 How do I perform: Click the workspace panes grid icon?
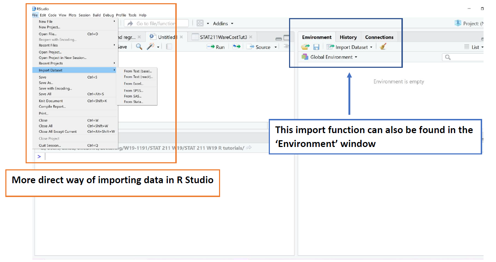tap(200, 23)
